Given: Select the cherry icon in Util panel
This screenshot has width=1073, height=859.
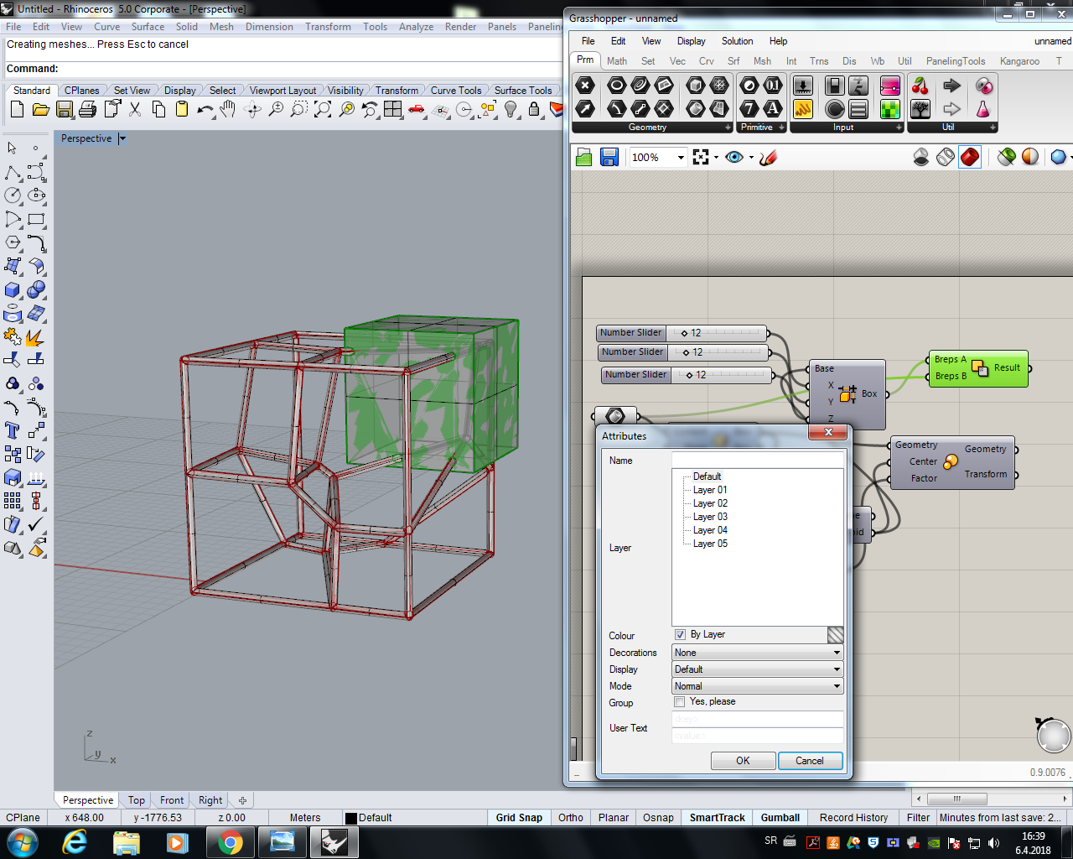Looking at the screenshot, I should [x=920, y=85].
